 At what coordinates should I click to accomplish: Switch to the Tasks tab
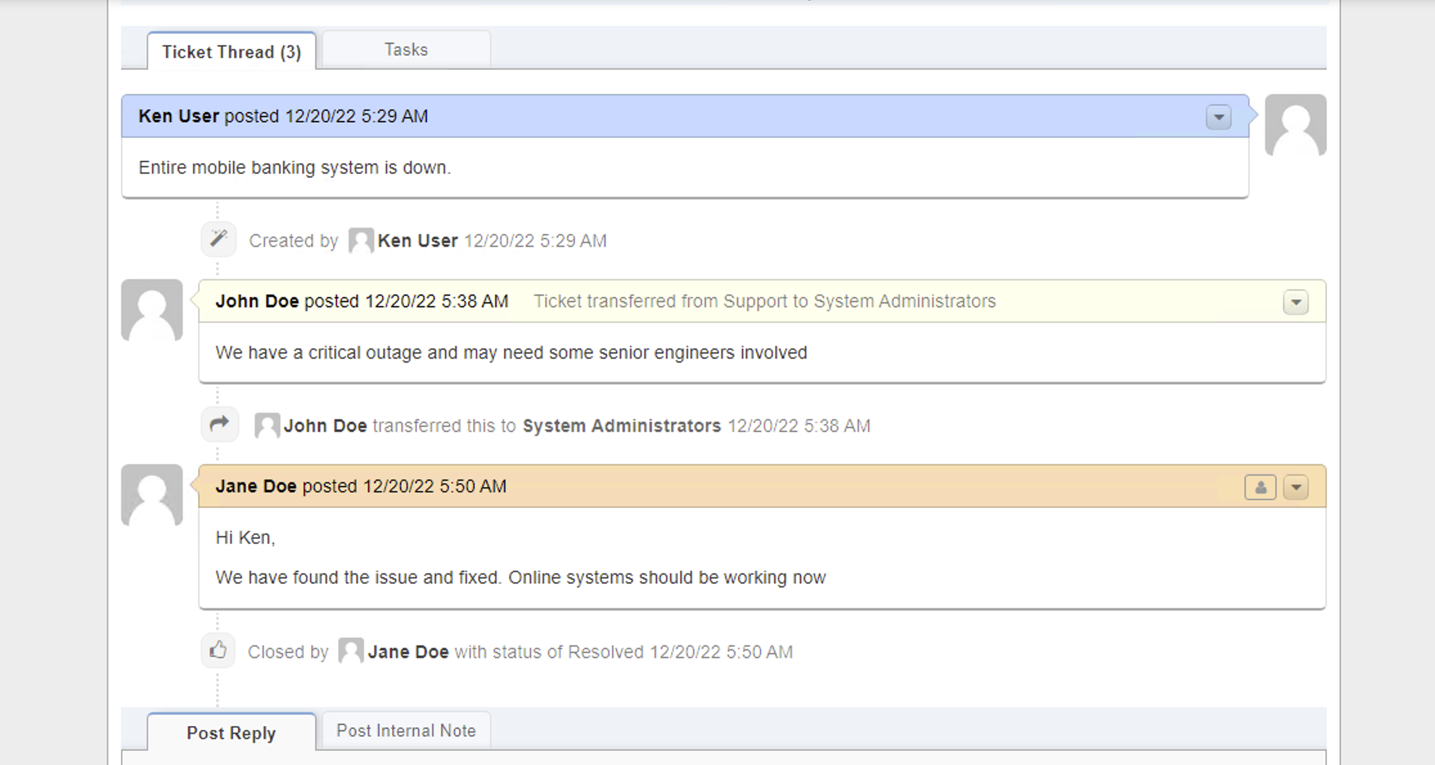(406, 50)
